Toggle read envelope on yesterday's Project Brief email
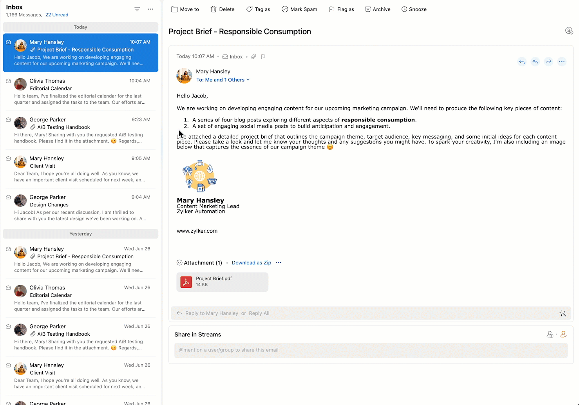Image resolution: width=579 pixels, height=405 pixels. (x=8, y=249)
